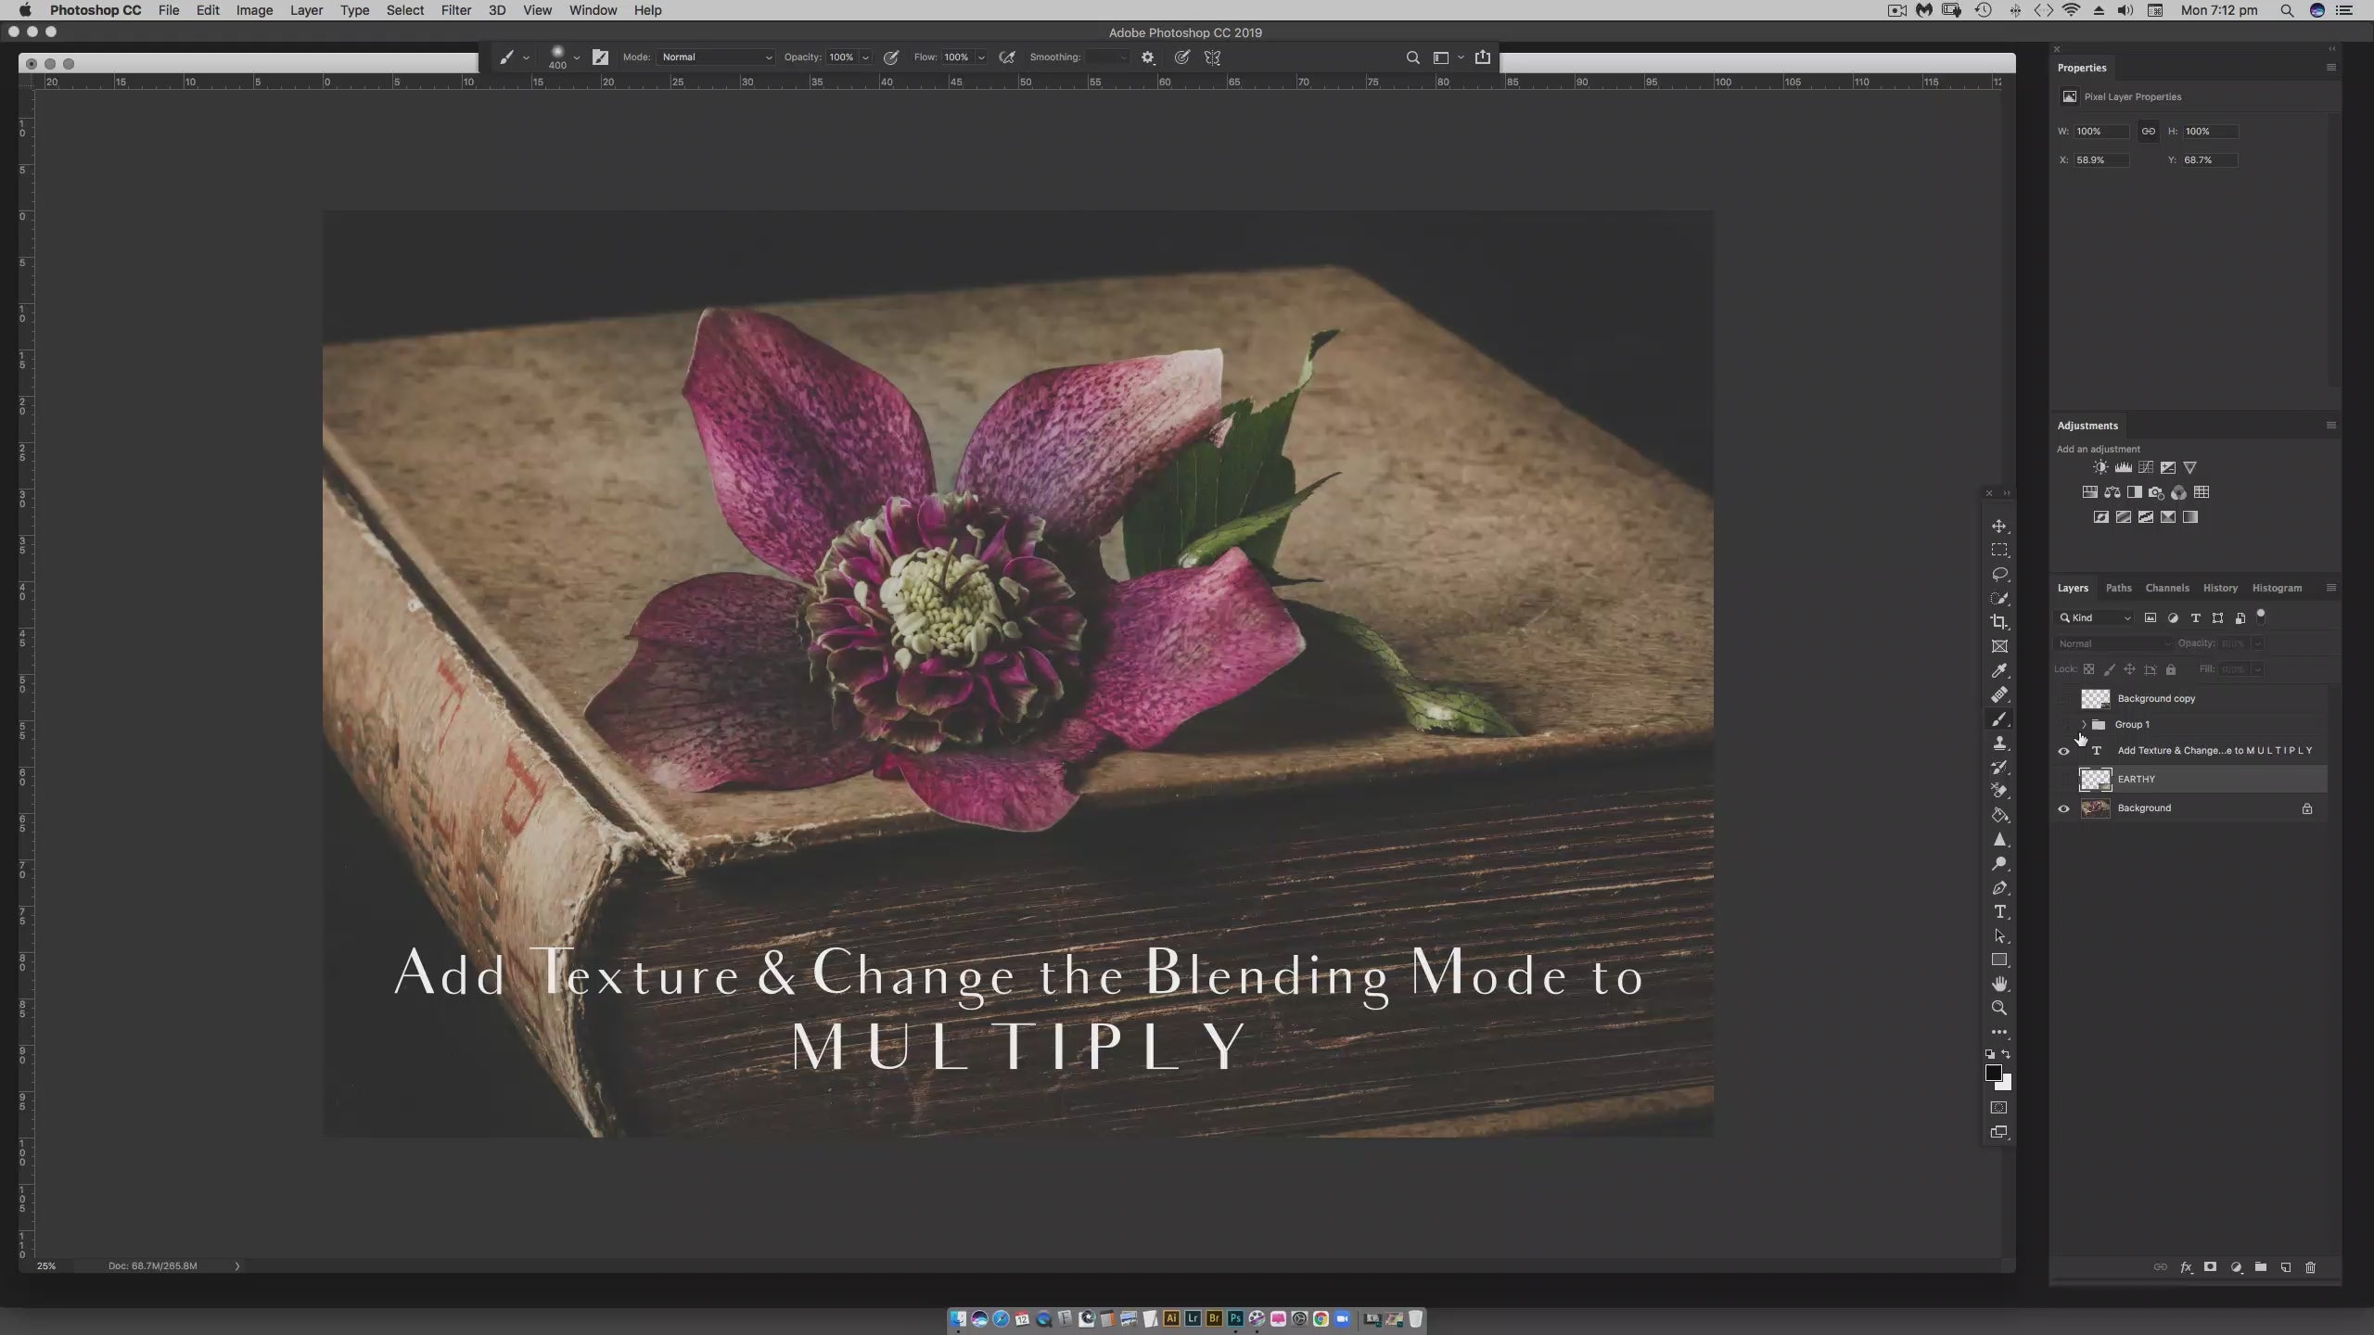Switch to the Channels tab
The image size is (2374, 1335).
point(2166,588)
